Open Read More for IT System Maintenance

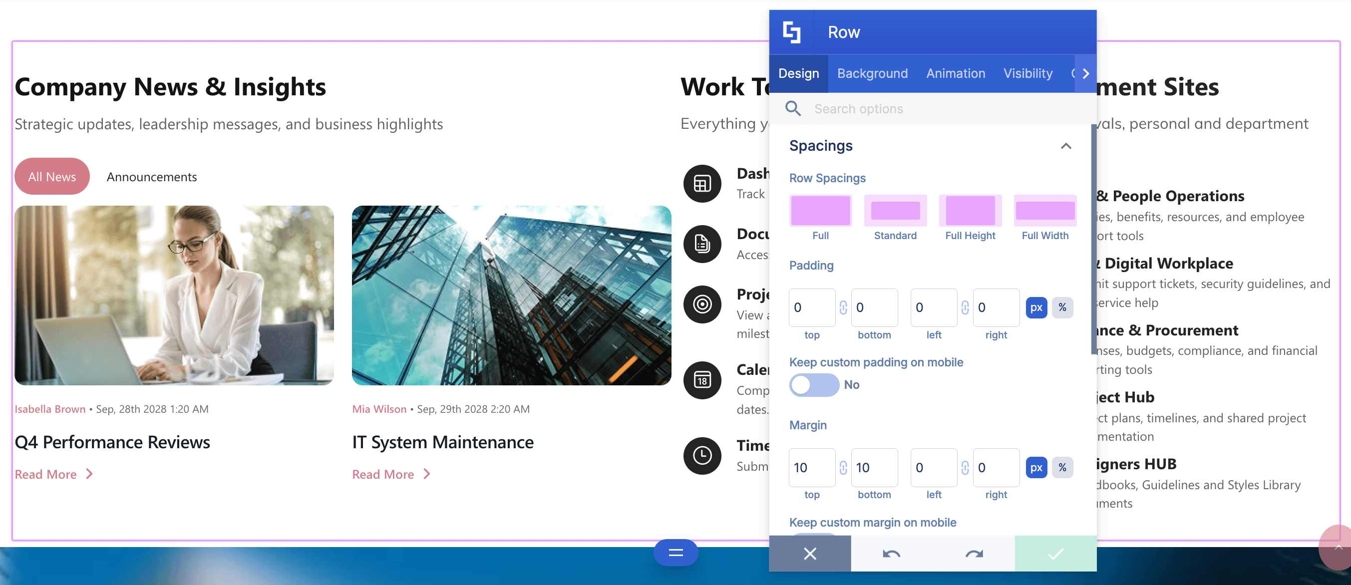tap(391, 474)
